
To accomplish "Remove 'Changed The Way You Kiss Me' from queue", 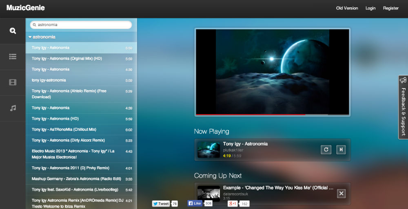I will point(341,194).
